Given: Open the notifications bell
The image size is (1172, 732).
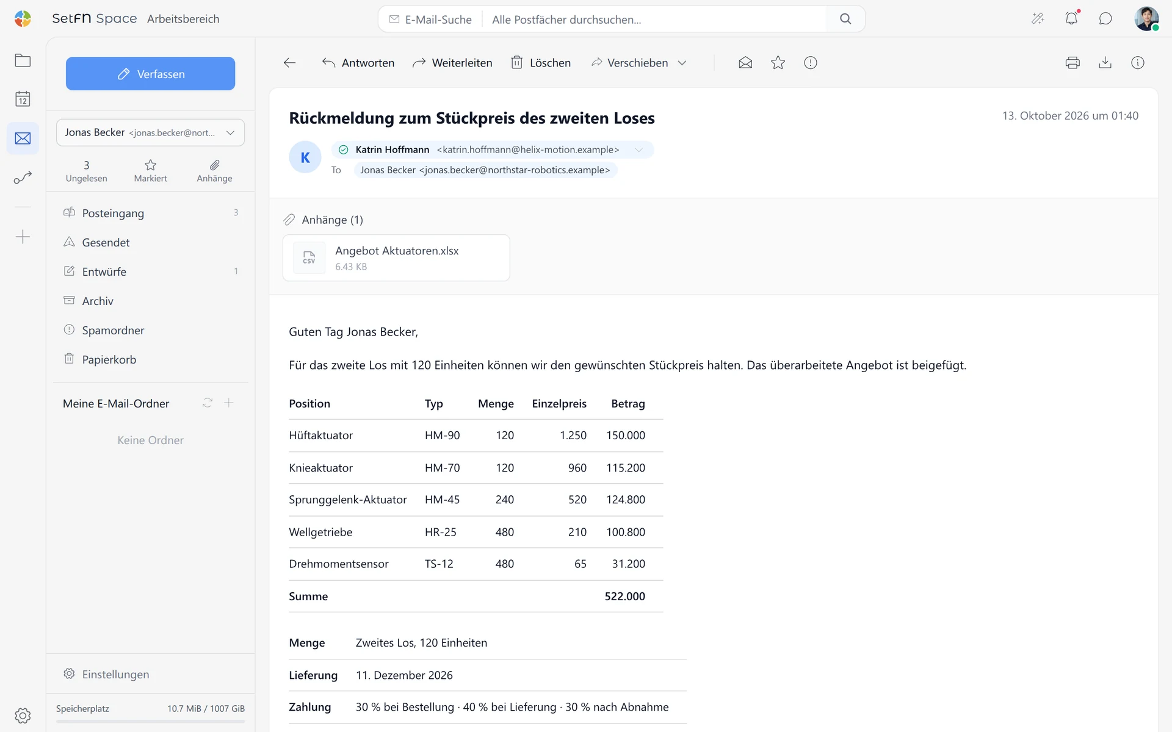Looking at the screenshot, I should pyautogui.click(x=1071, y=19).
